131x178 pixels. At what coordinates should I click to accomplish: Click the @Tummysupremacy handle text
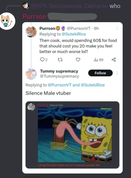[x=59, y=76]
